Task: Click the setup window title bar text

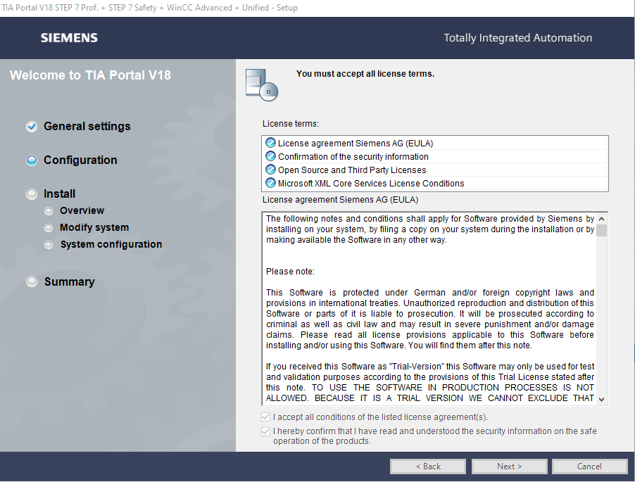Action: [149, 8]
